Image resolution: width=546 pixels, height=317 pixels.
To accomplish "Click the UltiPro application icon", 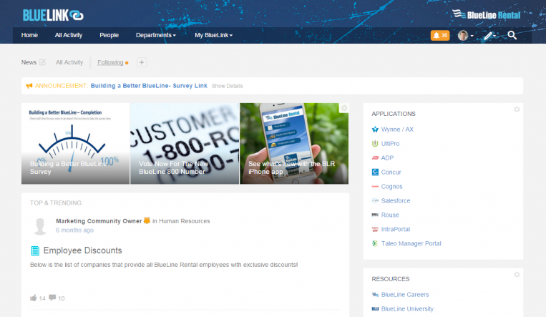I will coord(375,144).
